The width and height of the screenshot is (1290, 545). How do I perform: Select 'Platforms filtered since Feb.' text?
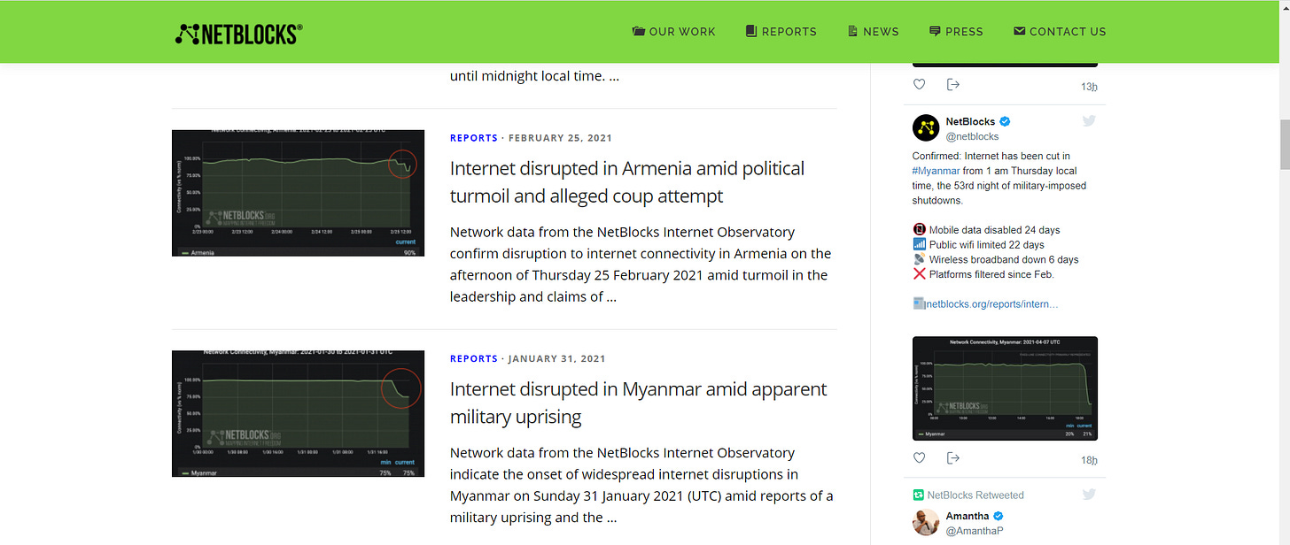pos(991,274)
